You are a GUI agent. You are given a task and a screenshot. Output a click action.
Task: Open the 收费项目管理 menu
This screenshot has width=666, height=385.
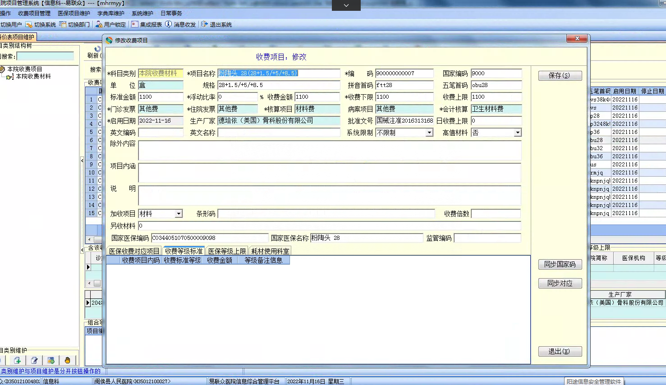click(34, 14)
